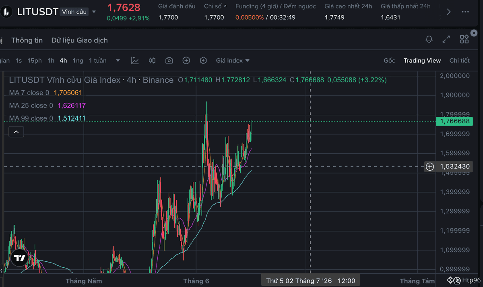Screen dimensions: 483x287
Task: Select the 1 tuần timeframe
Action: coord(98,61)
